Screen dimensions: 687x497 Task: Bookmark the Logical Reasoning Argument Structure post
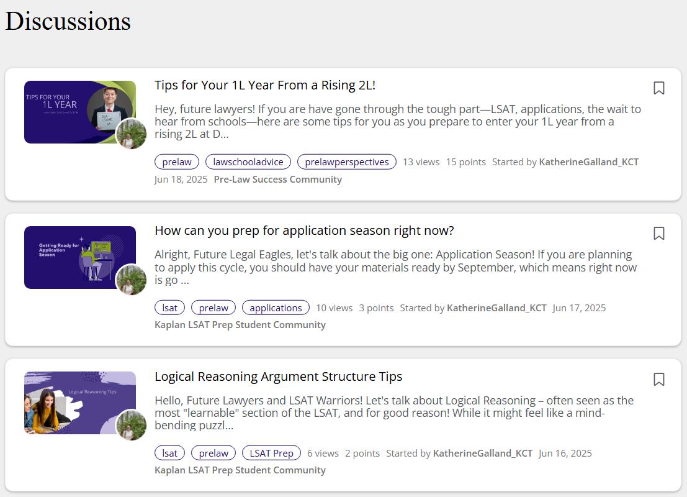tap(658, 380)
